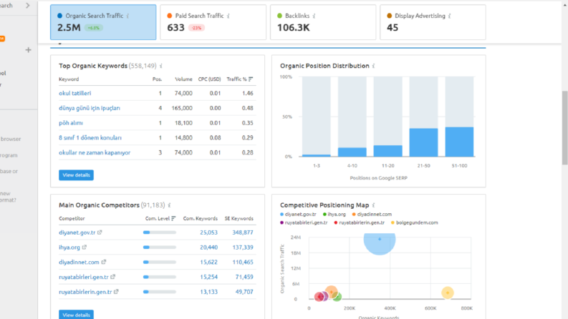Click SE keywords value 71,459
The image size is (568, 319).
pos(244,277)
